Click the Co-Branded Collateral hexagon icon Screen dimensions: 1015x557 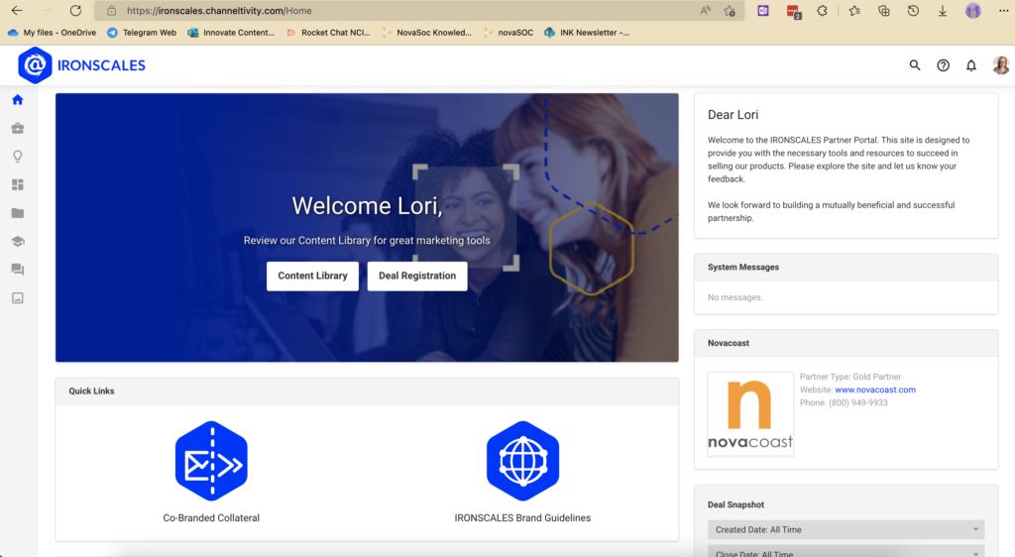pyautogui.click(x=211, y=461)
